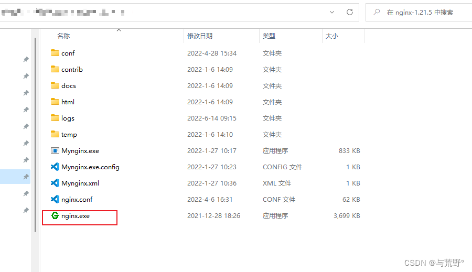472x272 pixels.
Task: Click the search box for nginx-1.21.5
Action: point(425,13)
